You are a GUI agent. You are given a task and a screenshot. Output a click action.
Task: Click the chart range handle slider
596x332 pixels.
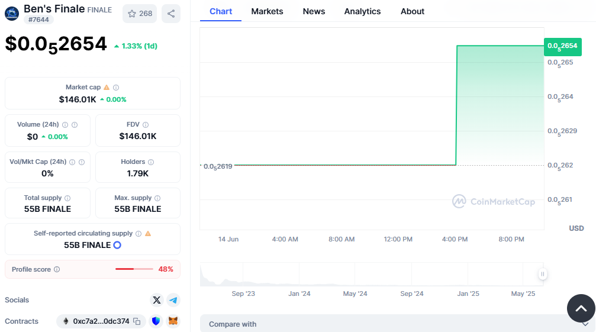coord(543,274)
